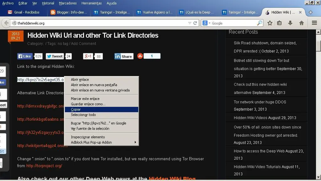321x181 pixels.
Task: Open the Google search engine dropdown
Action: coord(206,23)
